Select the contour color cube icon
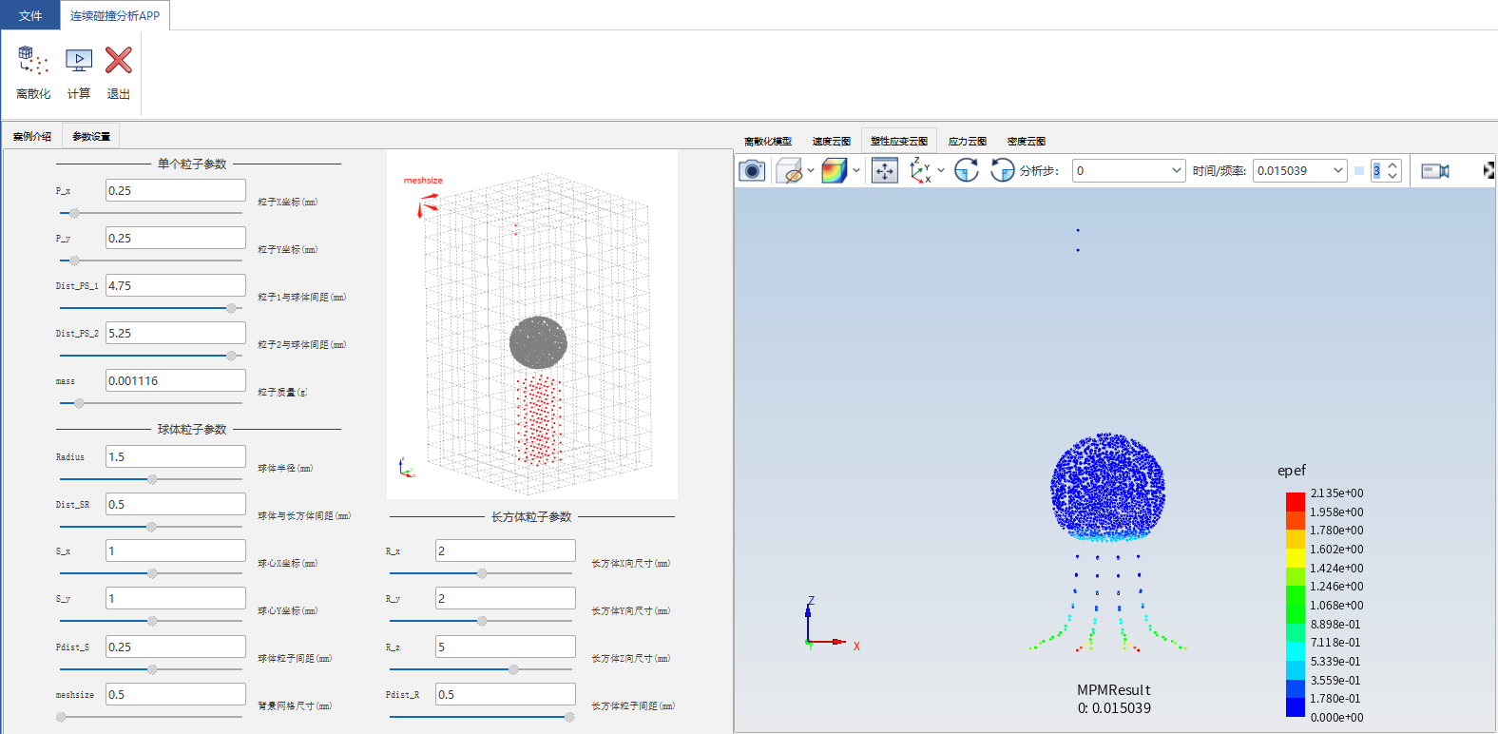This screenshot has height=734, width=1498. (834, 170)
